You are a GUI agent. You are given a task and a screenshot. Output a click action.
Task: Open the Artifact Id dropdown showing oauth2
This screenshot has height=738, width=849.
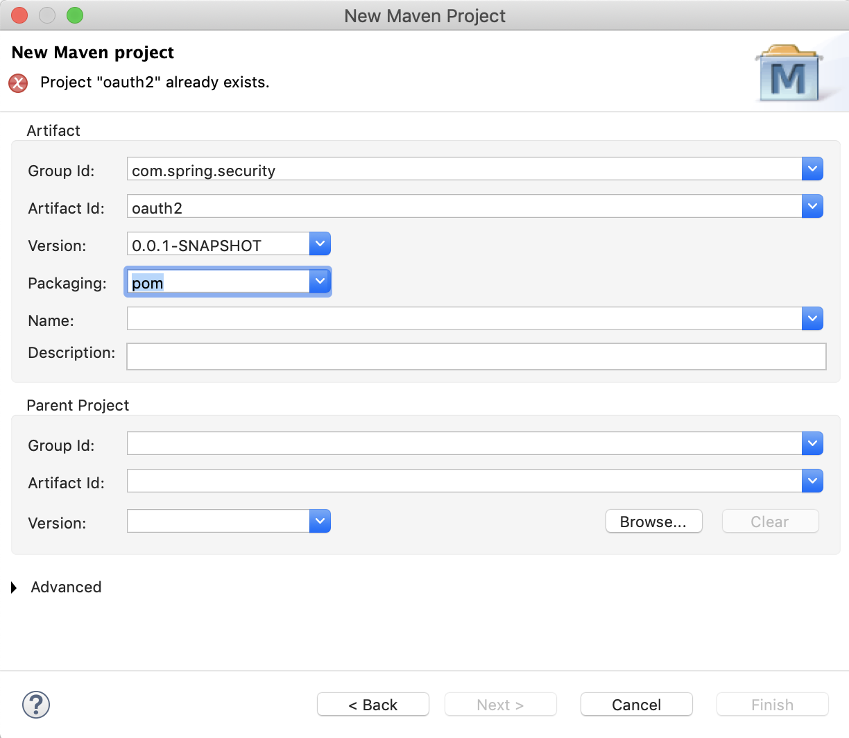tap(812, 206)
